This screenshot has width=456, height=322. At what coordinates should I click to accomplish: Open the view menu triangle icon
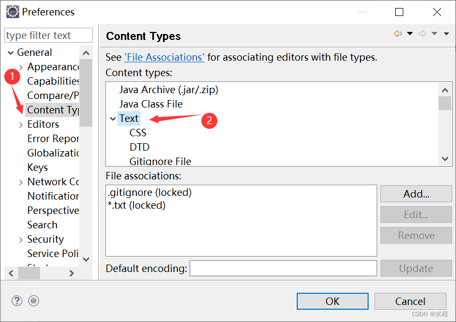pyautogui.click(x=446, y=32)
